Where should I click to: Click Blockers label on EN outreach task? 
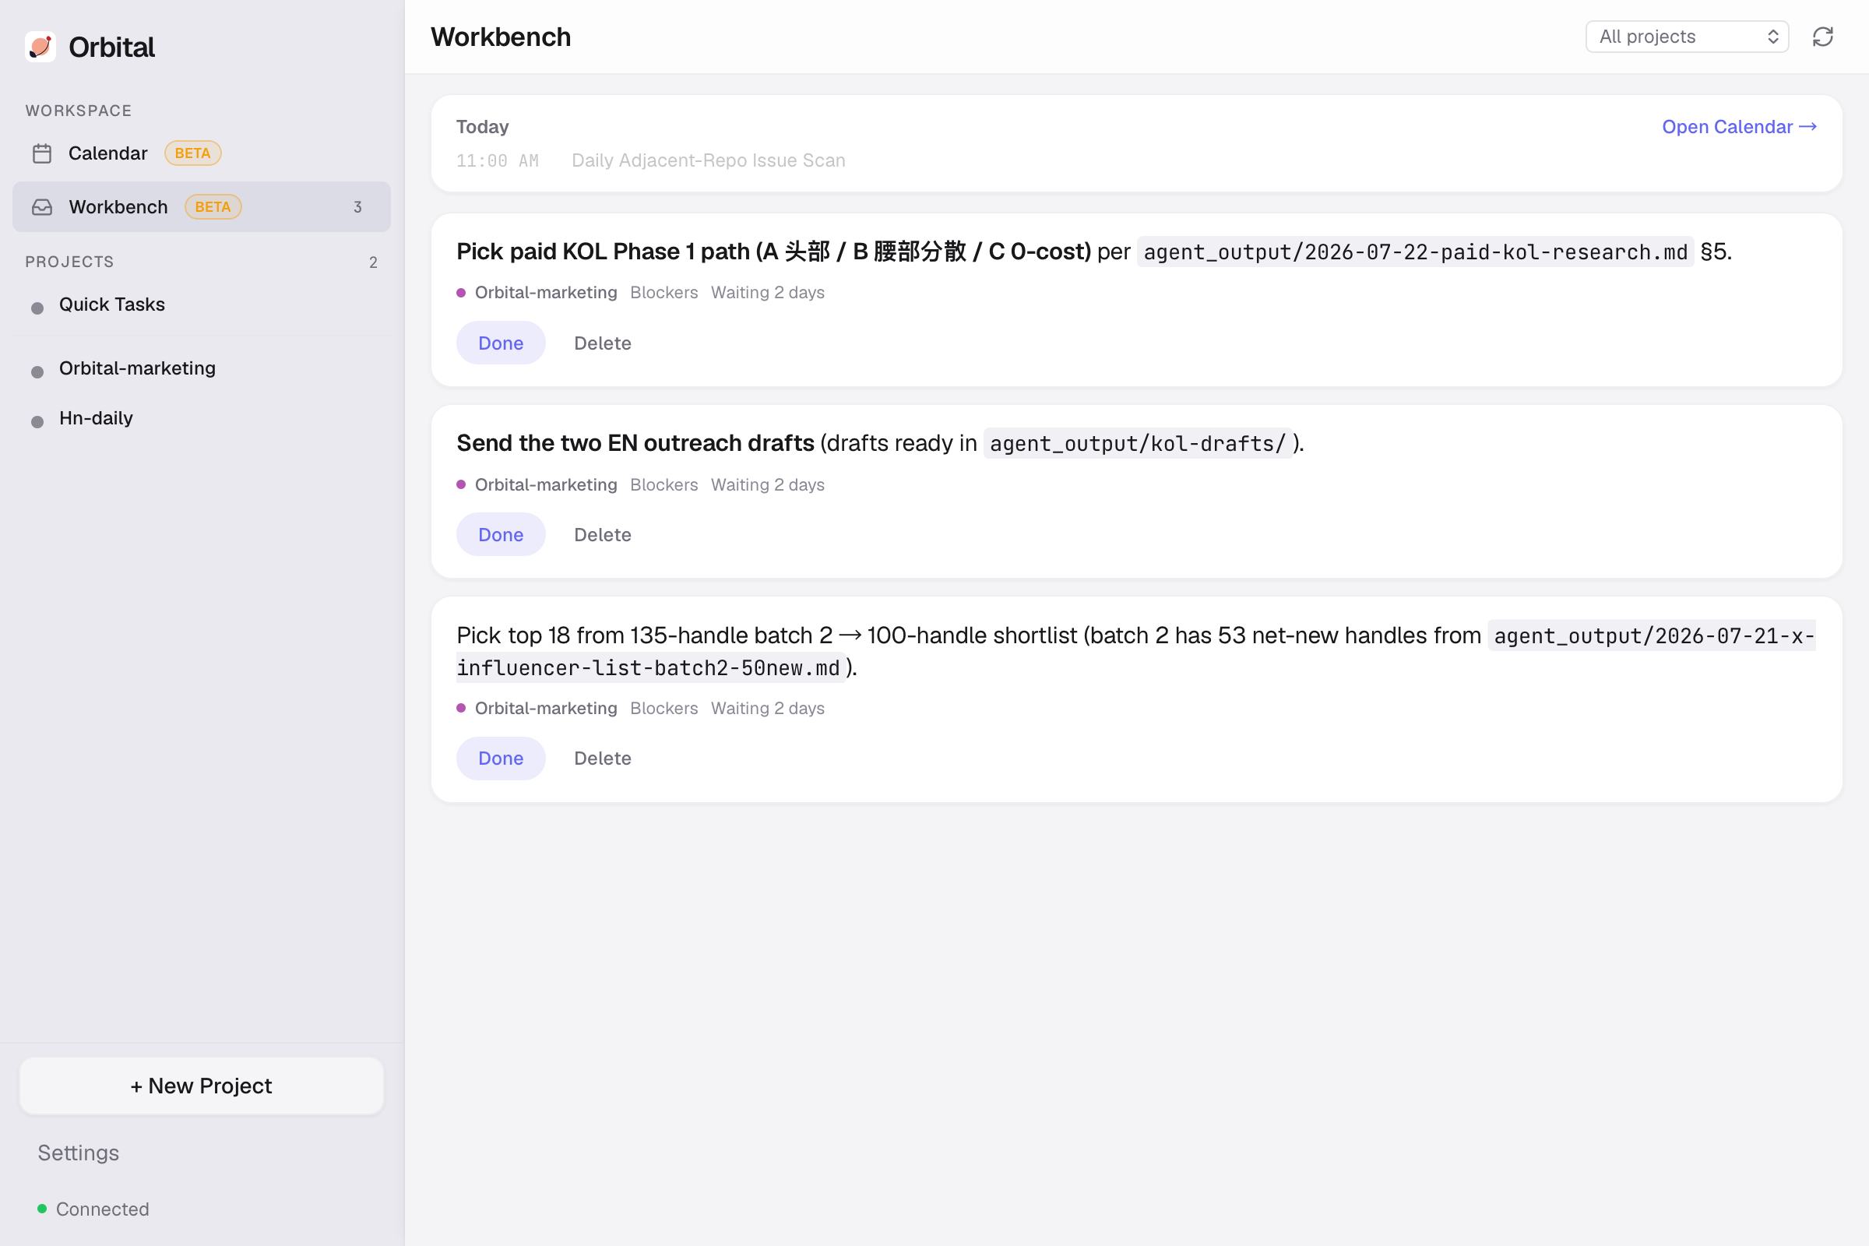[x=663, y=484]
